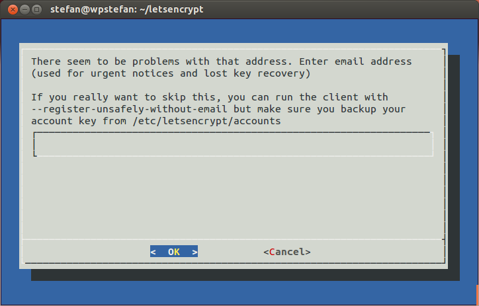The width and height of the screenshot is (479, 306).
Task: Focus the email address input box
Action: pyautogui.click(x=233, y=145)
